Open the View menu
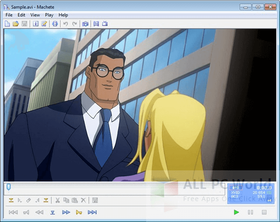The image size is (280, 222). [x=35, y=15]
